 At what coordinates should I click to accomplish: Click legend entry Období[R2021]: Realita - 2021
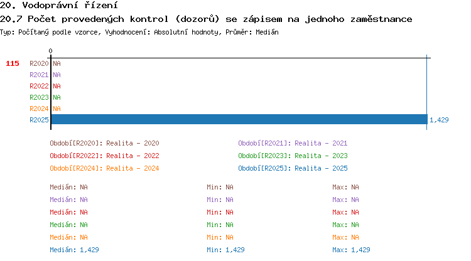pos(293,143)
